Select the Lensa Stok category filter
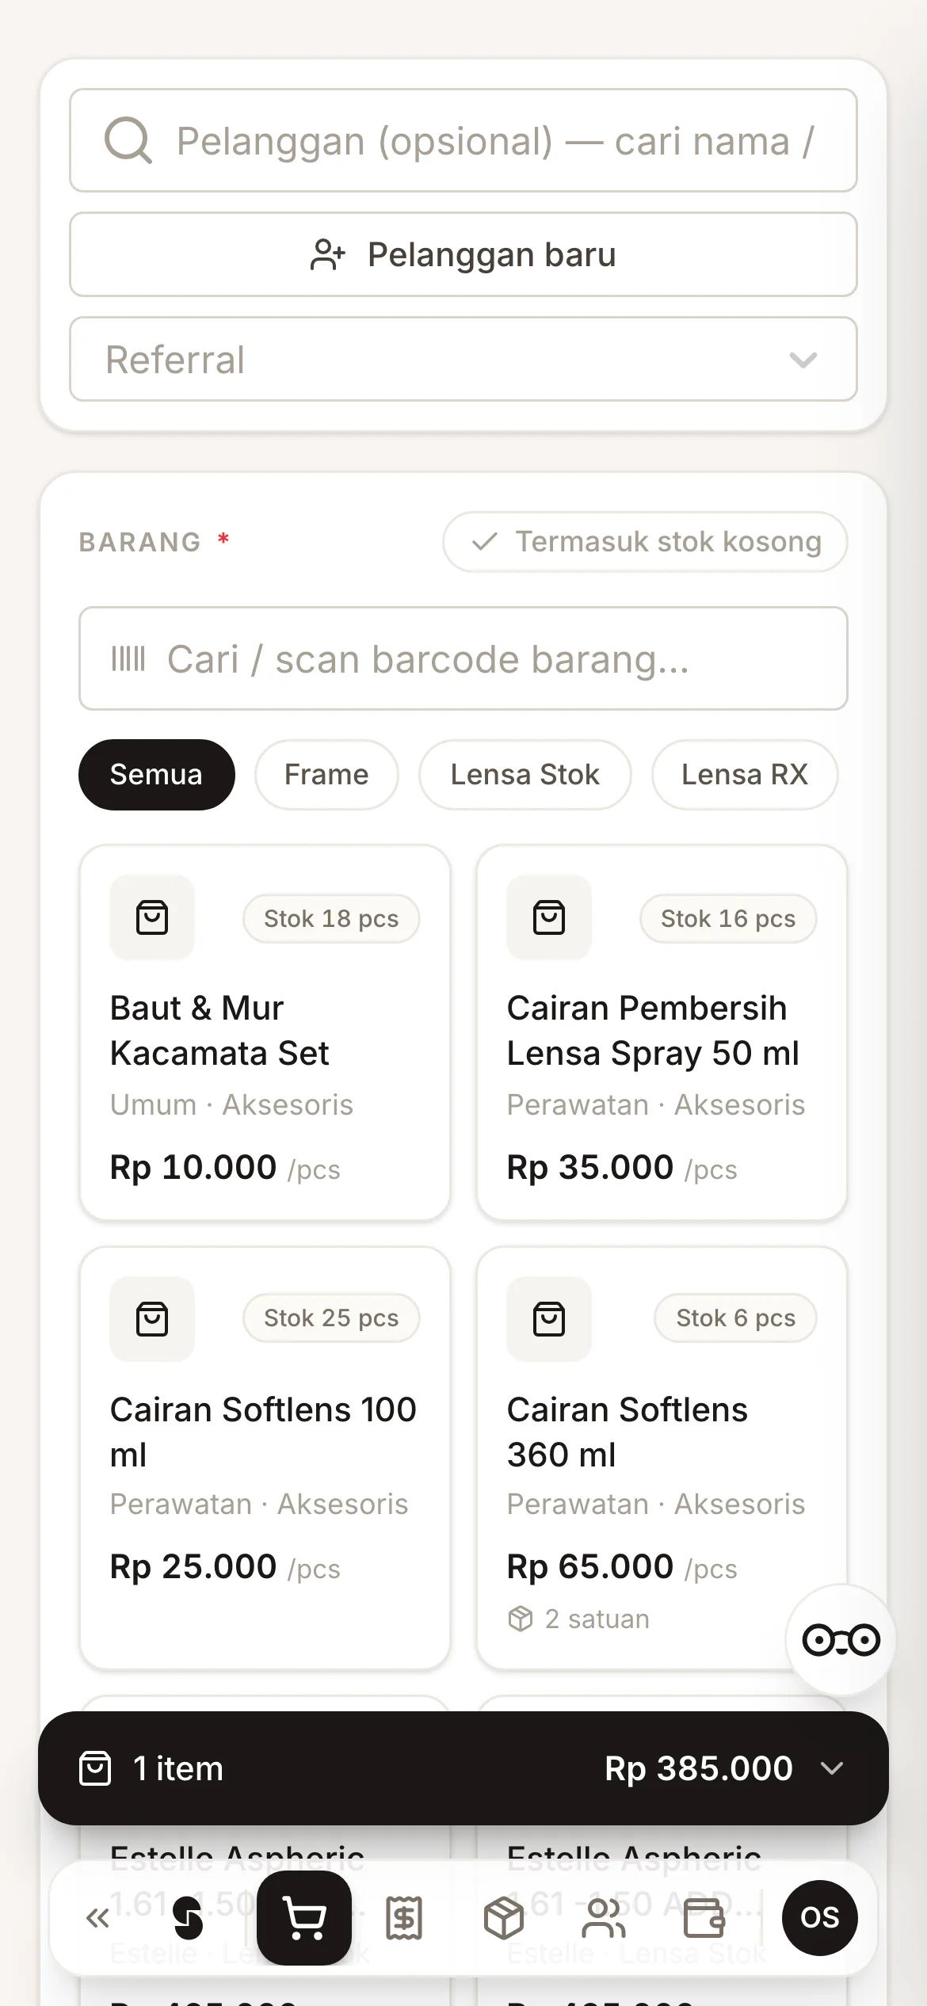Image resolution: width=927 pixels, height=2006 pixels. point(525,775)
